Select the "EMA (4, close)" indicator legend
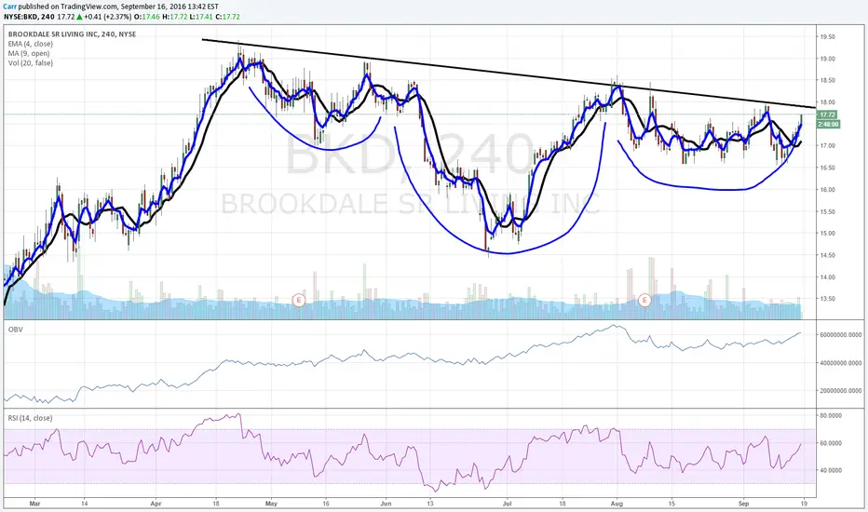 31,44
